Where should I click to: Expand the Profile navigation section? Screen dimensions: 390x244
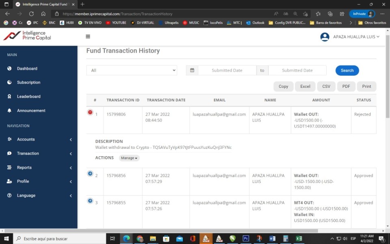coord(39,181)
